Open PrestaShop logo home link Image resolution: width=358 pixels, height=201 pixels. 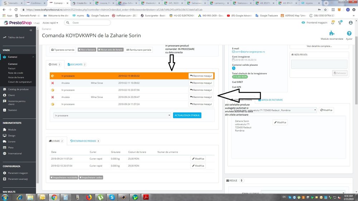click(x=18, y=23)
